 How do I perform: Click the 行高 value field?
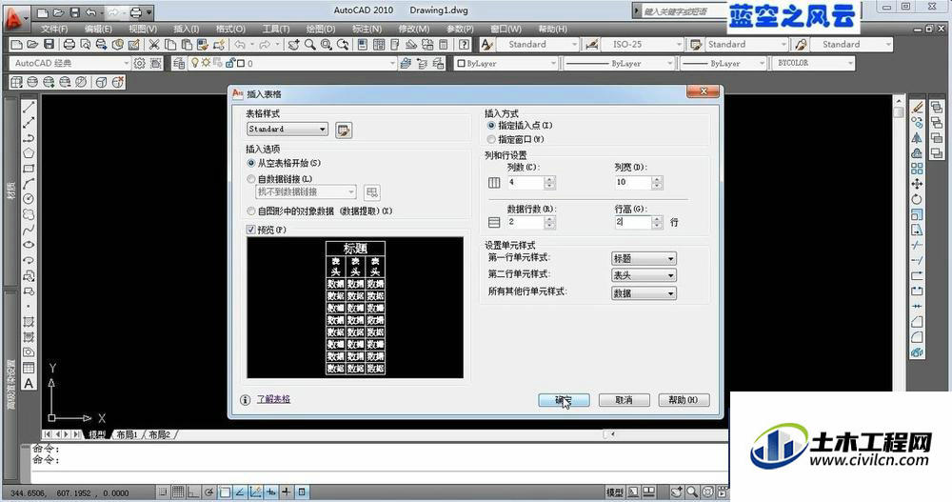[x=633, y=223]
